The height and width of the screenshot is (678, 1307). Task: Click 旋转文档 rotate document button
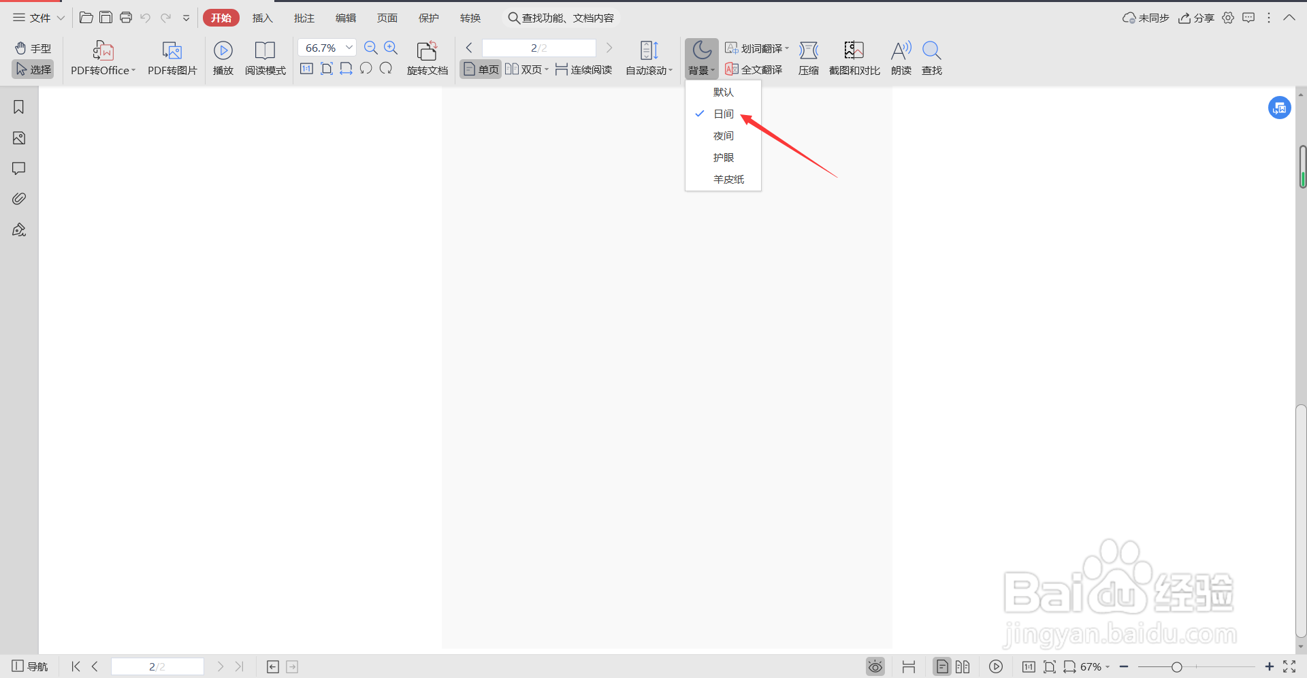point(427,58)
